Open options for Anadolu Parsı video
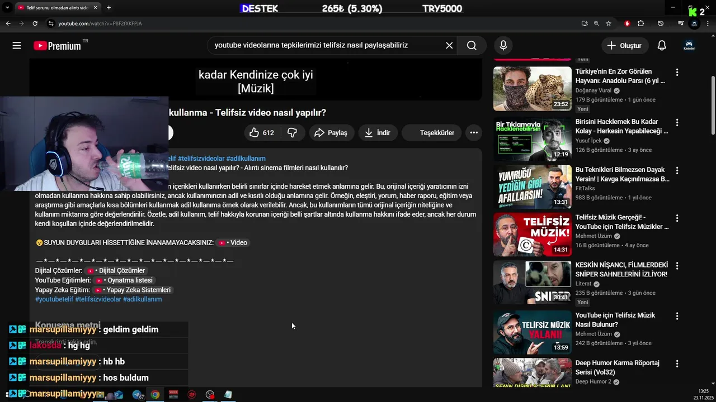This screenshot has height=402, width=716. (x=677, y=73)
